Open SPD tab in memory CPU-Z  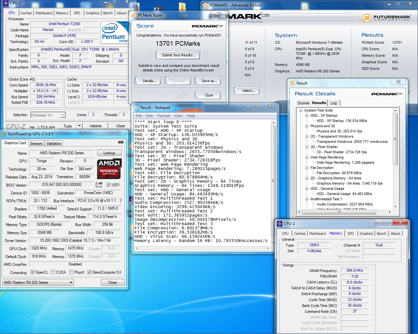tap(350, 234)
